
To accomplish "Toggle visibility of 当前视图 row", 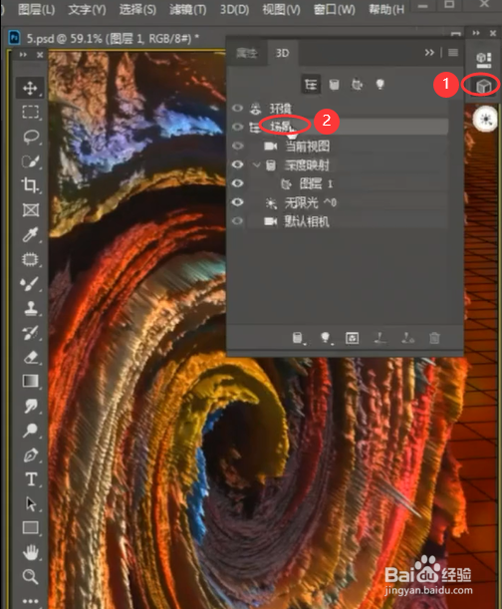I will coord(238,146).
